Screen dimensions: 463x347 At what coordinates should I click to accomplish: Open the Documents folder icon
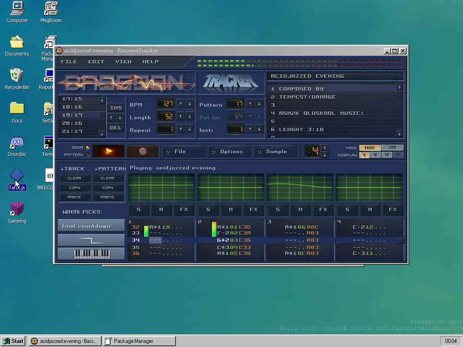click(17, 46)
